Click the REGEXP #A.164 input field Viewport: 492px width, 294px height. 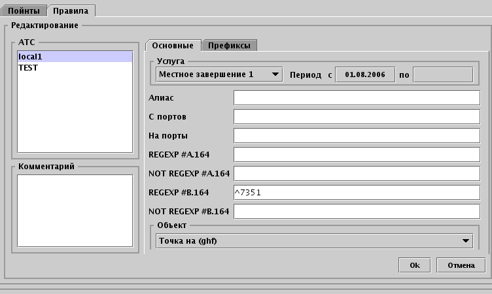pyautogui.click(x=357, y=155)
